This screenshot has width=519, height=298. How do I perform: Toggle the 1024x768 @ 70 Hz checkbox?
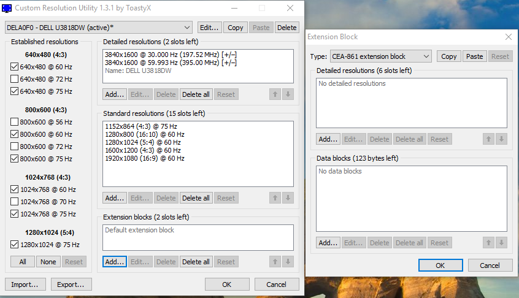coord(15,201)
